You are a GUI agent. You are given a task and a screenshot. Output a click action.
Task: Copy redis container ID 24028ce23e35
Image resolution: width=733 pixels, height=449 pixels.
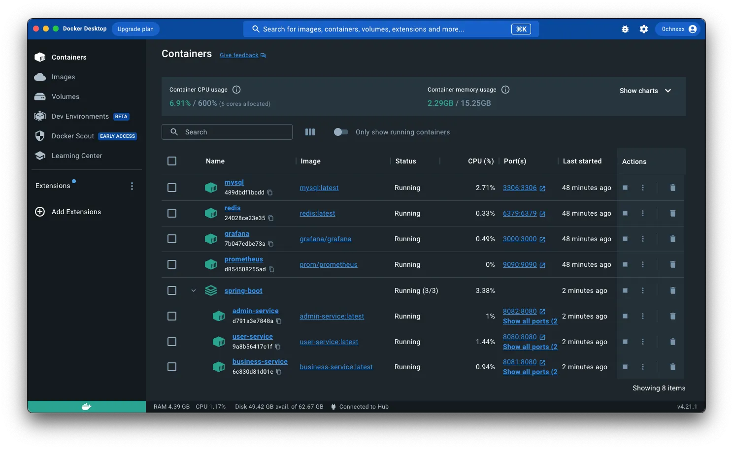tap(271, 218)
